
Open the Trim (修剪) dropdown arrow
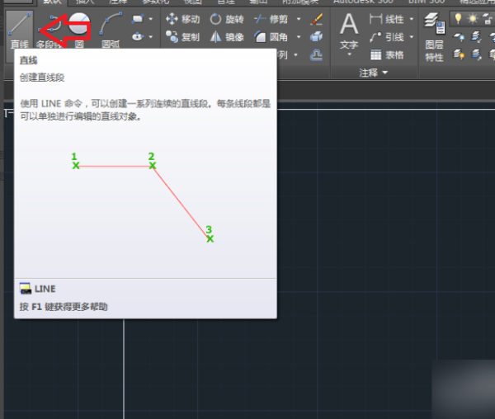coord(299,19)
